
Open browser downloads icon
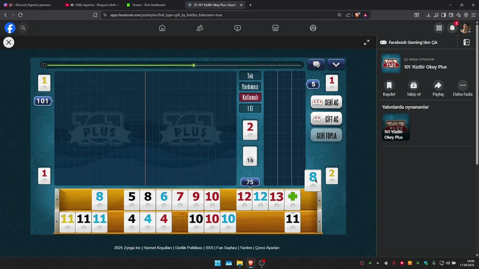coord(428,15)
